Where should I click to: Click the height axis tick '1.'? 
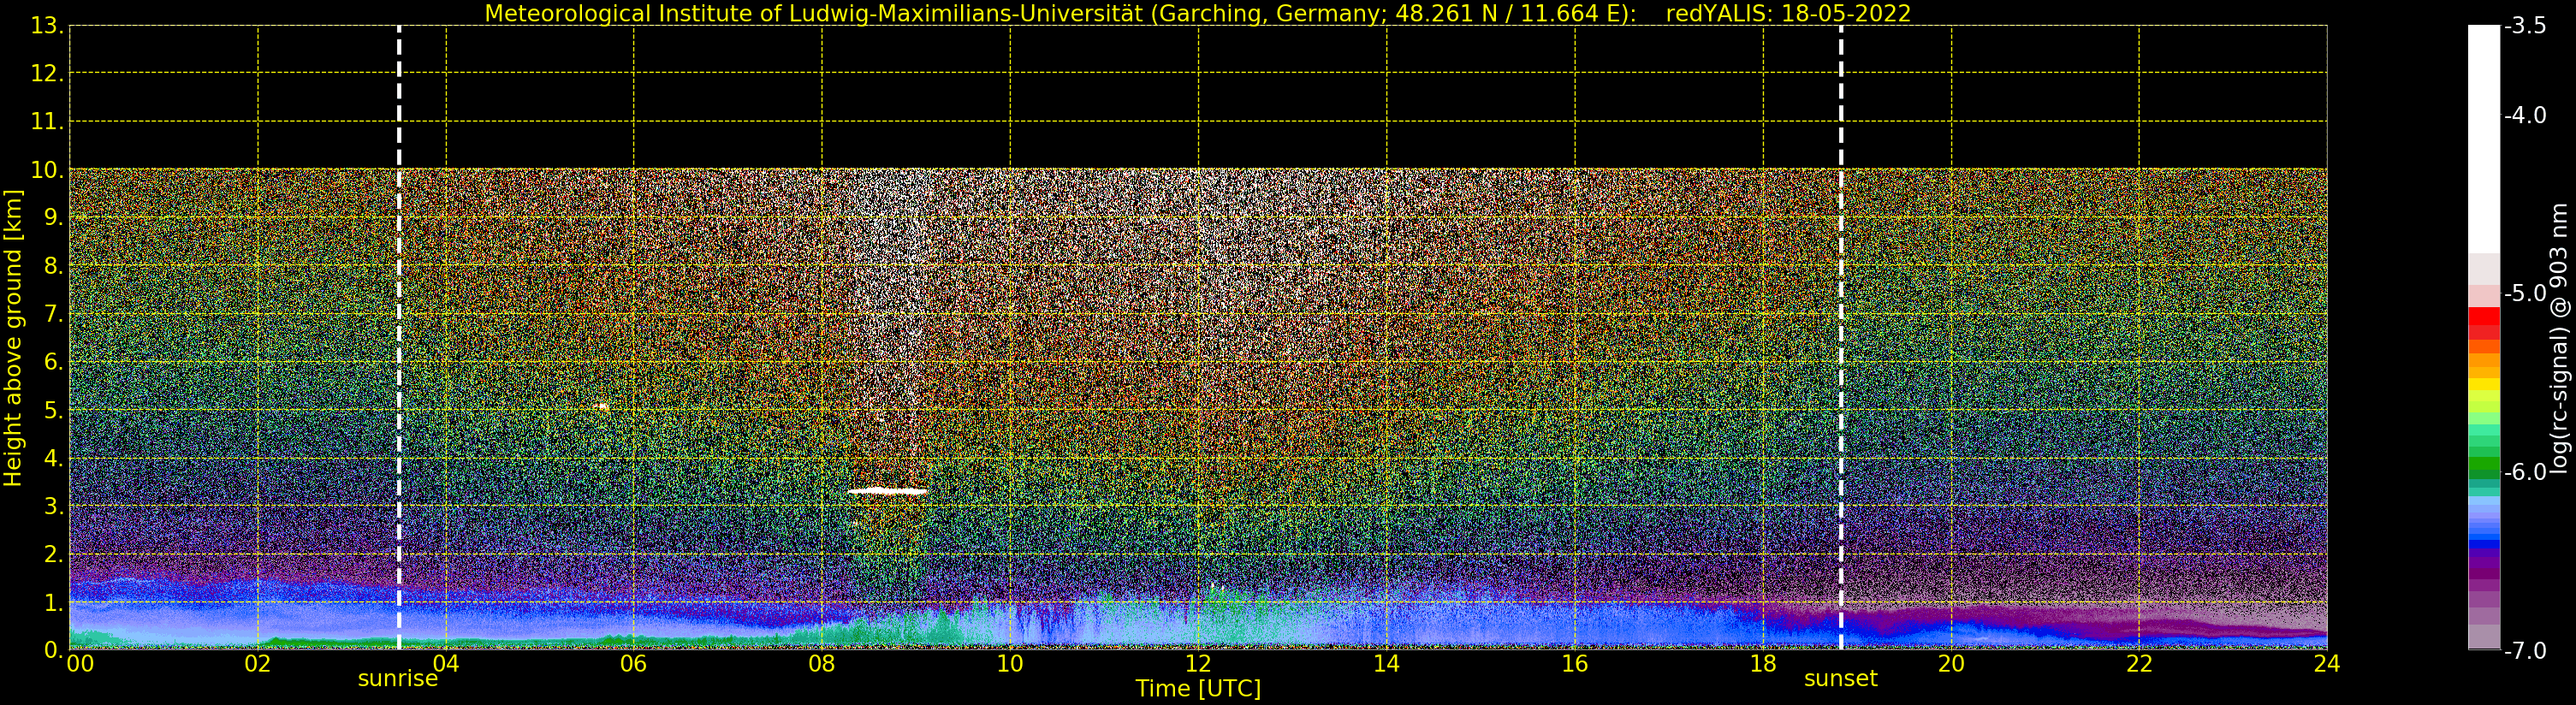[x=54, y=603]
